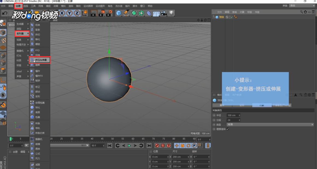This screenshot has height=169, width=317.
Task: Go to end of animation
Action: pos(149,146)
